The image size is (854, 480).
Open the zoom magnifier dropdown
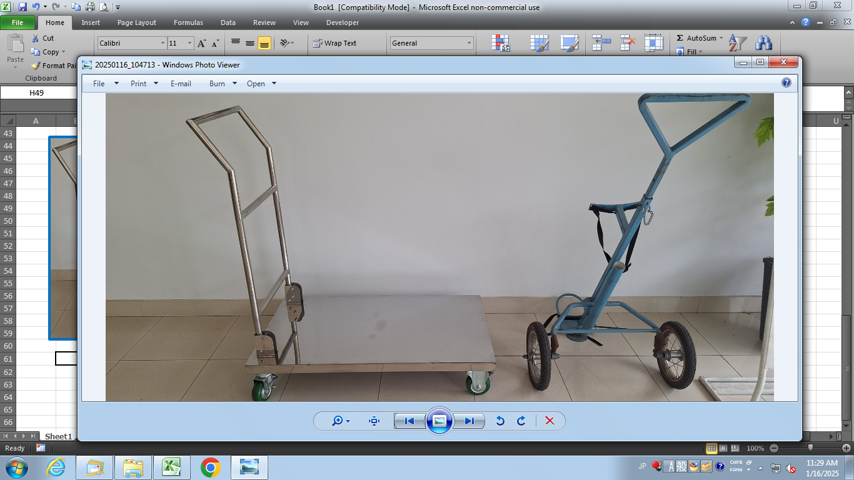pos(341,421)
